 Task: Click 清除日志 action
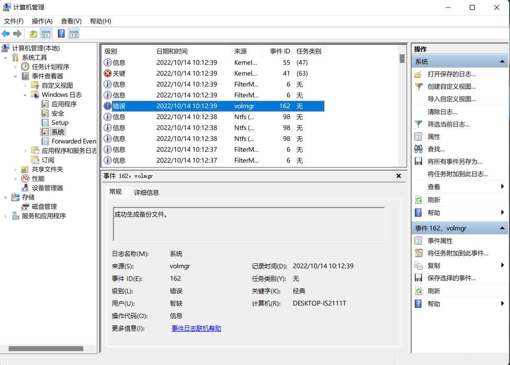click(442, 112)
